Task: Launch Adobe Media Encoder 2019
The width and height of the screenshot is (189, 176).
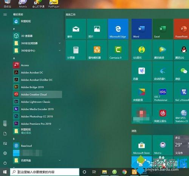Action: [37, 109]
